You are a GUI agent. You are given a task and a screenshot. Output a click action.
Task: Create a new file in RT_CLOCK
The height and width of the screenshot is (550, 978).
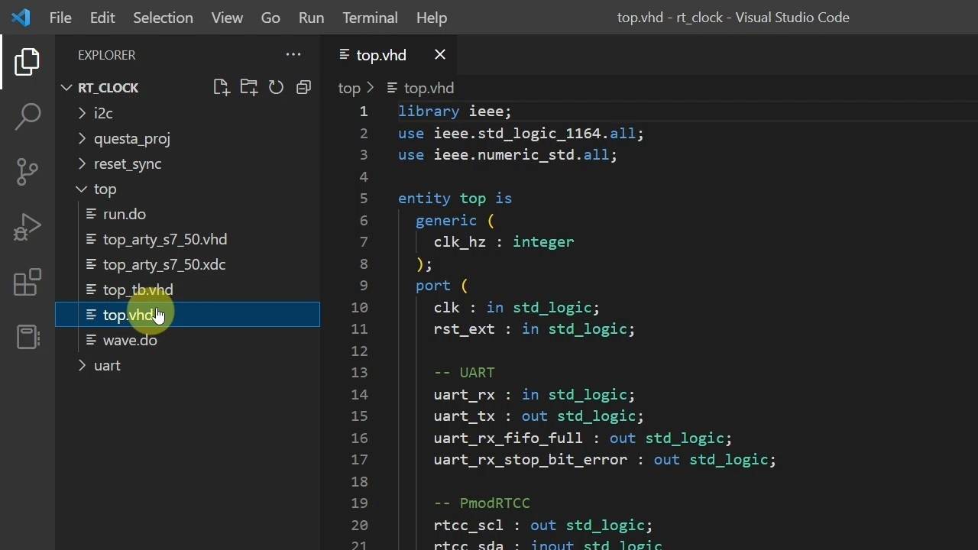[x=222, y=87]
